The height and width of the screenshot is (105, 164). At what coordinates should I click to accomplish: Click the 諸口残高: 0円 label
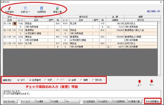(x=153, y=11)
